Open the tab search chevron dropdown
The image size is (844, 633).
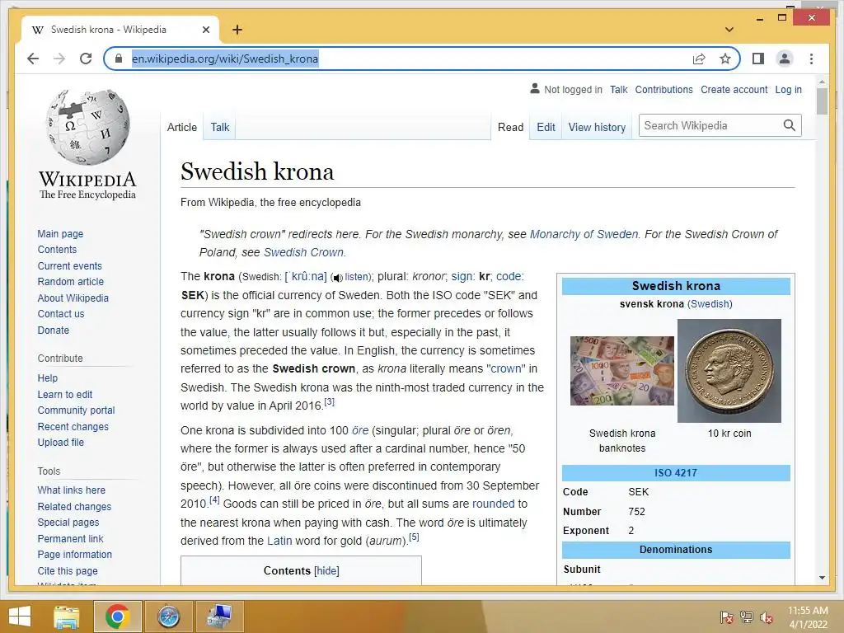click(729, 30)
